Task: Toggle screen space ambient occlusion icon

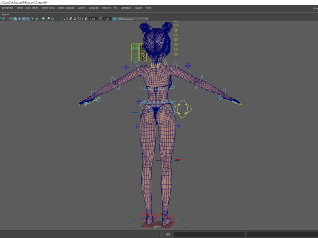Action: pos(44,19)
